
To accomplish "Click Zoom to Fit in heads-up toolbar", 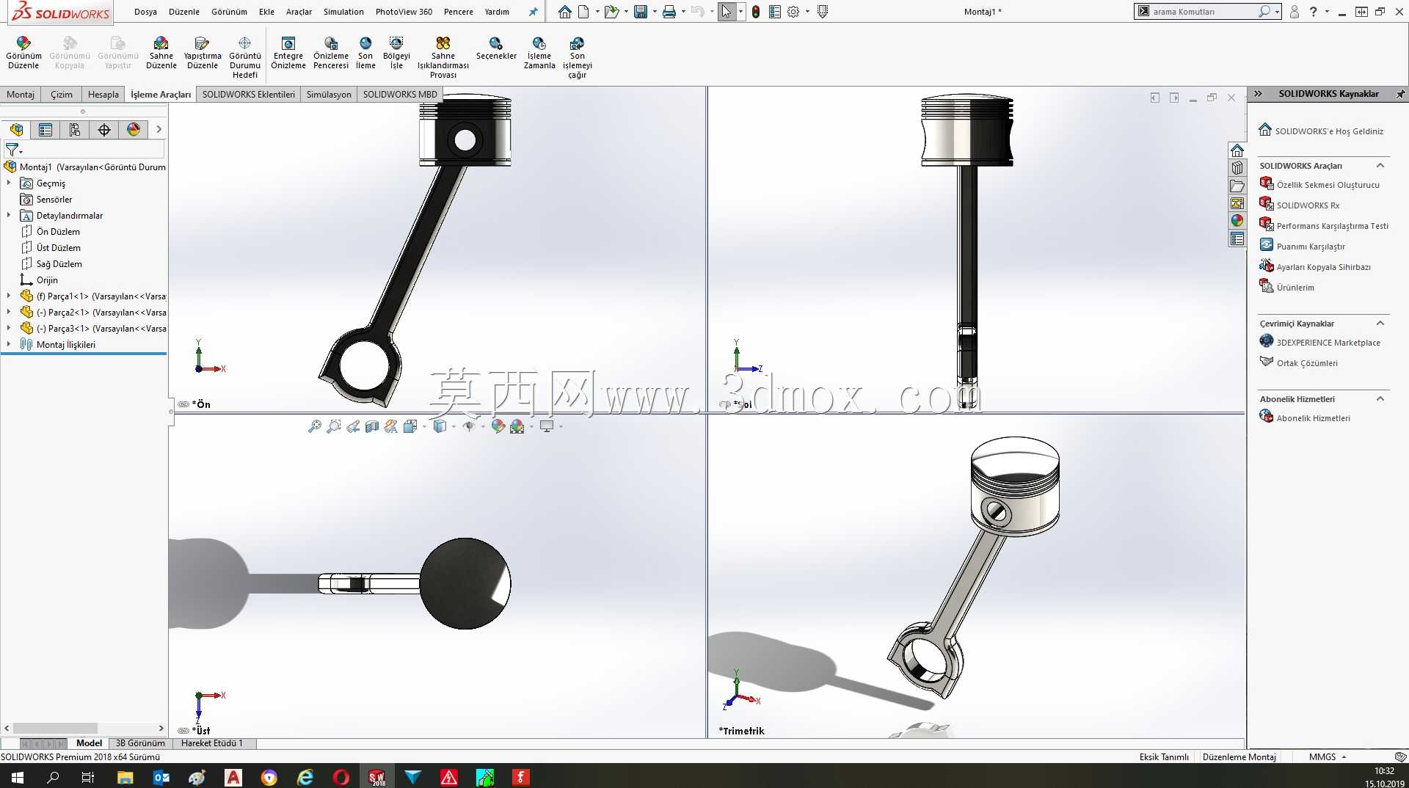I will pos(315,426).
